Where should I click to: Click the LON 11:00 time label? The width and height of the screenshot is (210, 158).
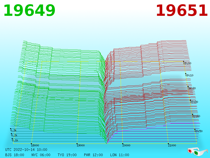[120, 155]
